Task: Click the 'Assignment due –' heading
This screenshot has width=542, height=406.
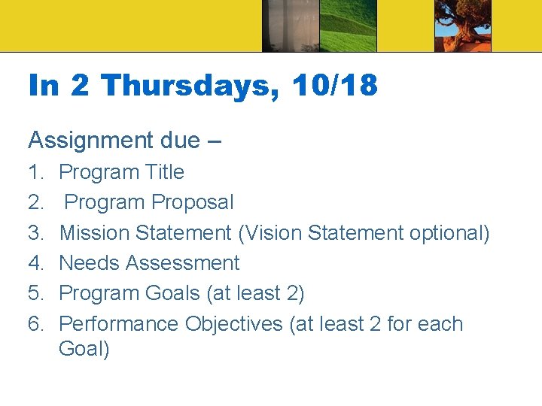Action: pyautogui.click(x=125, y=140)
